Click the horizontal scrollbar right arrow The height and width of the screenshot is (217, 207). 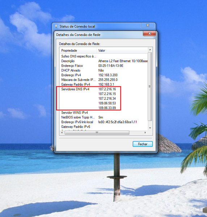pyautogui.click(x=145, y=133)
